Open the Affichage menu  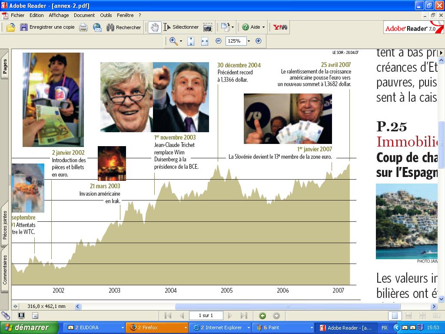(59, 15)
